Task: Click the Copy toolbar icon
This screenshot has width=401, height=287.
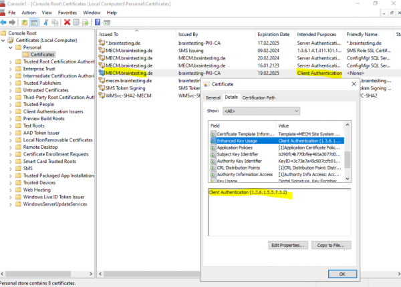Action: pos(55,23)
